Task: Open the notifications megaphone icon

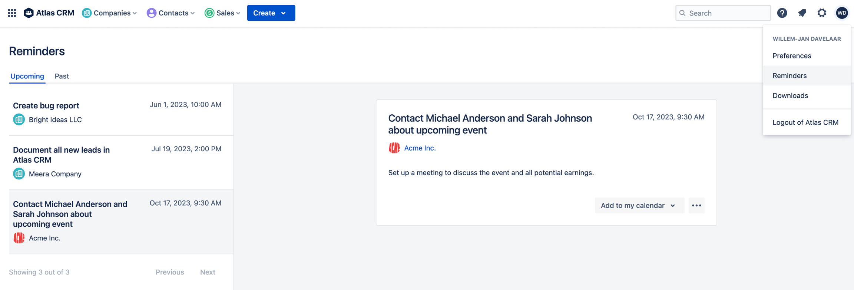Action: tap(802, 13)
